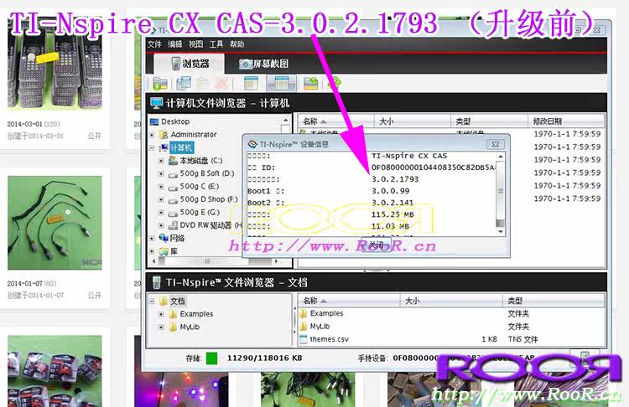Open the 文件 menu
Screen dimensions: 629x407
(154, 44)
